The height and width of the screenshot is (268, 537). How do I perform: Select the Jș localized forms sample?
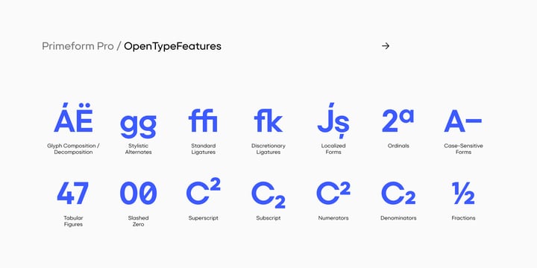click(x=333, y=121)
